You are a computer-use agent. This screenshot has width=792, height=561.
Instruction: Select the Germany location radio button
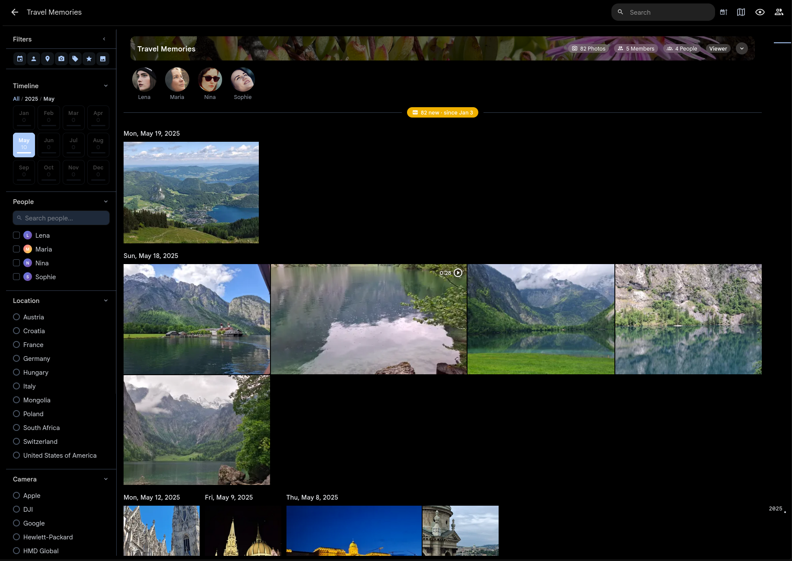16,358
